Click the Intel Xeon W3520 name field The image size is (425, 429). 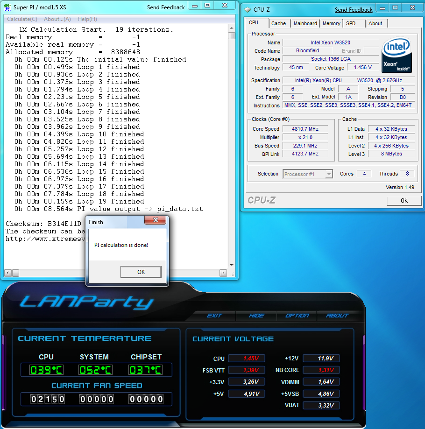click(x=331, y=42)
